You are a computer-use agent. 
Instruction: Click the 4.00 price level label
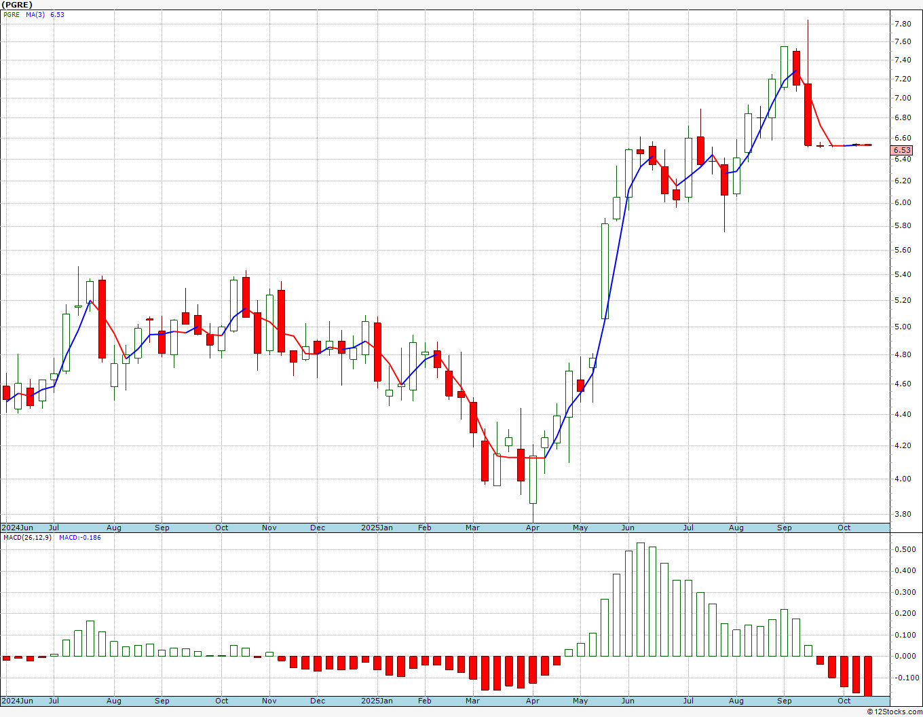point(903,479)
